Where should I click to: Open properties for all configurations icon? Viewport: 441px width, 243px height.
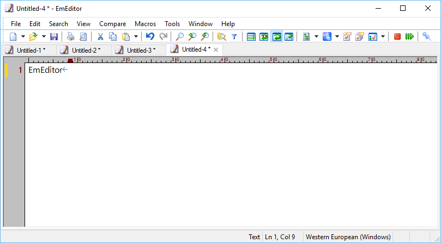click(360, 36)
